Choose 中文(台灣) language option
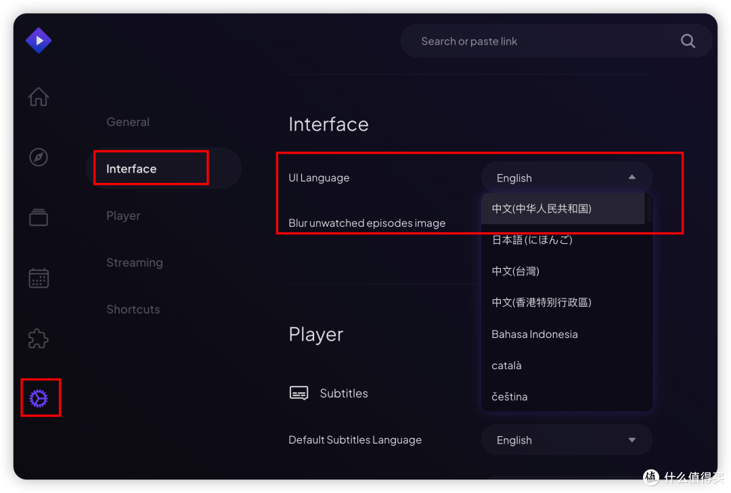This screenshot has width=731, height=493. pos(563,271)
